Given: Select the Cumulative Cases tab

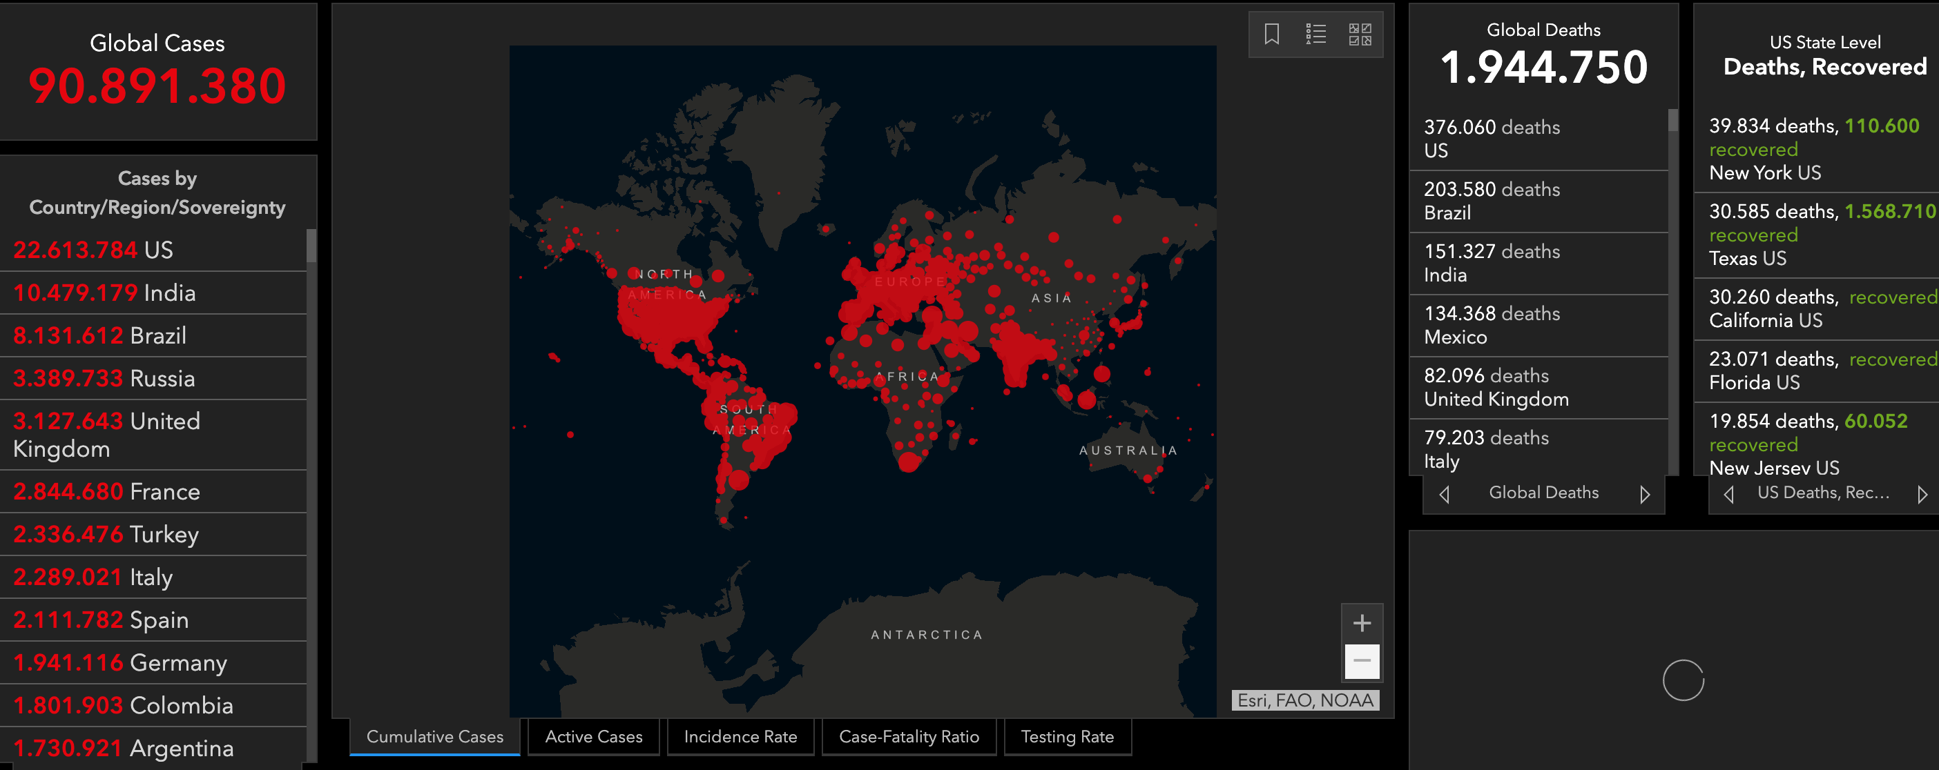Looking at the screenshot, I should pyautogui.click(x=434, y=737).
